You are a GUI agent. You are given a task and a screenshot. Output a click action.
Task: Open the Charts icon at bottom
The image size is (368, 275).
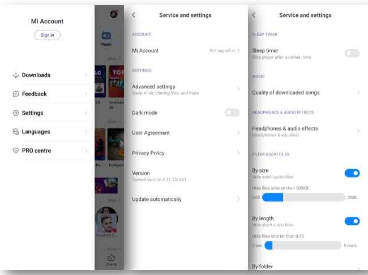[x=111, y=260]
